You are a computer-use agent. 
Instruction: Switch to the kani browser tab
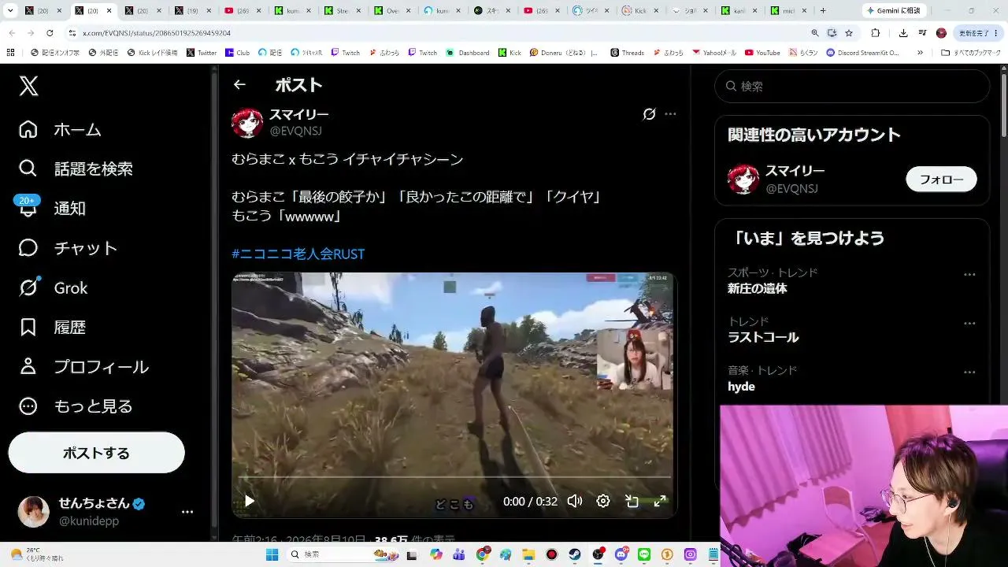(740, 11)
